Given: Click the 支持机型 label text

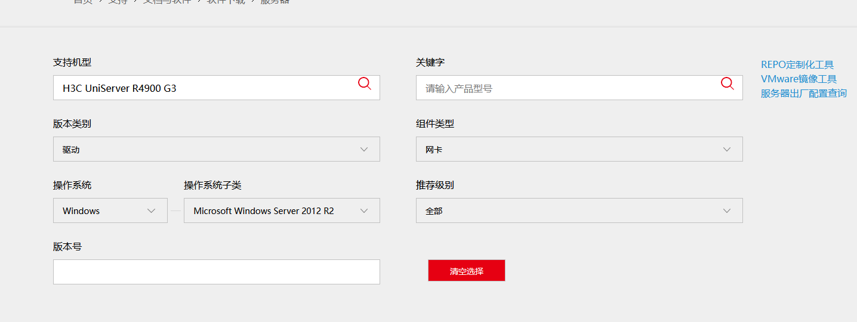Looking at the screenshot, I should [72, 62].
